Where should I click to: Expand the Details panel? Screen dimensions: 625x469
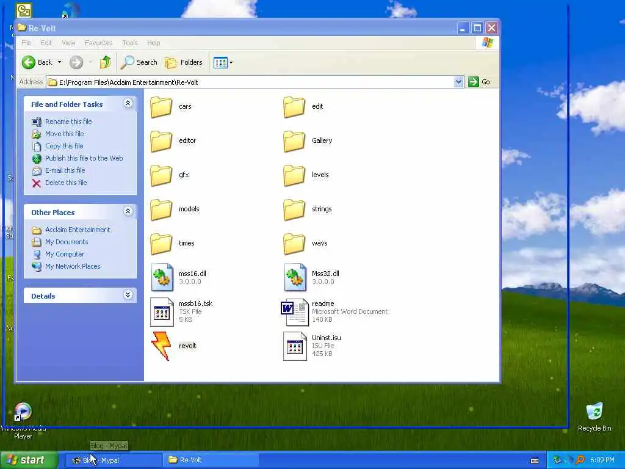click(x=128, y=295)
